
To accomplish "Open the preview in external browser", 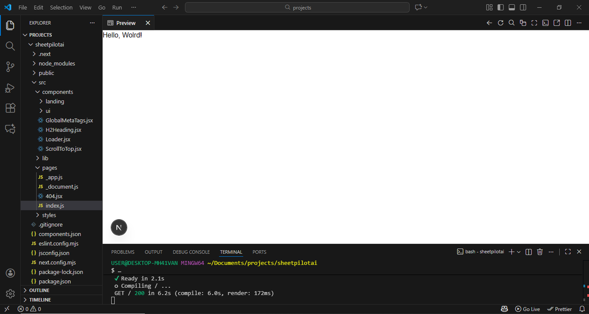I will coord(557,23).
